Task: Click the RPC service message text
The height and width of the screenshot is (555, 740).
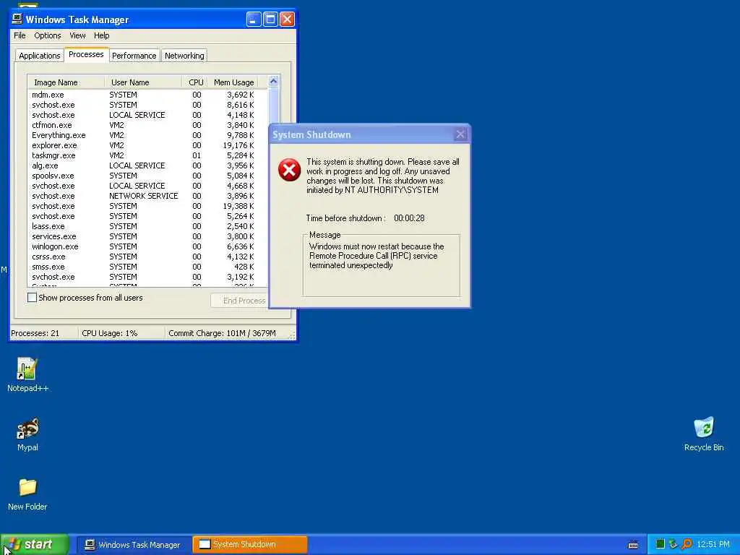Action: click(377, 256)
